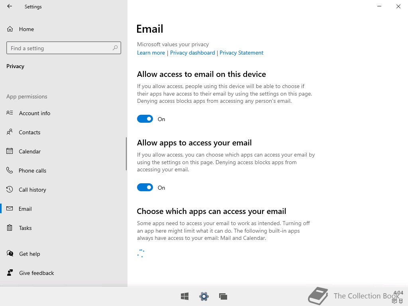Select Call history in the sidebar
The height and width of the screenshot is (306, 408).
(x=32, y=190)
